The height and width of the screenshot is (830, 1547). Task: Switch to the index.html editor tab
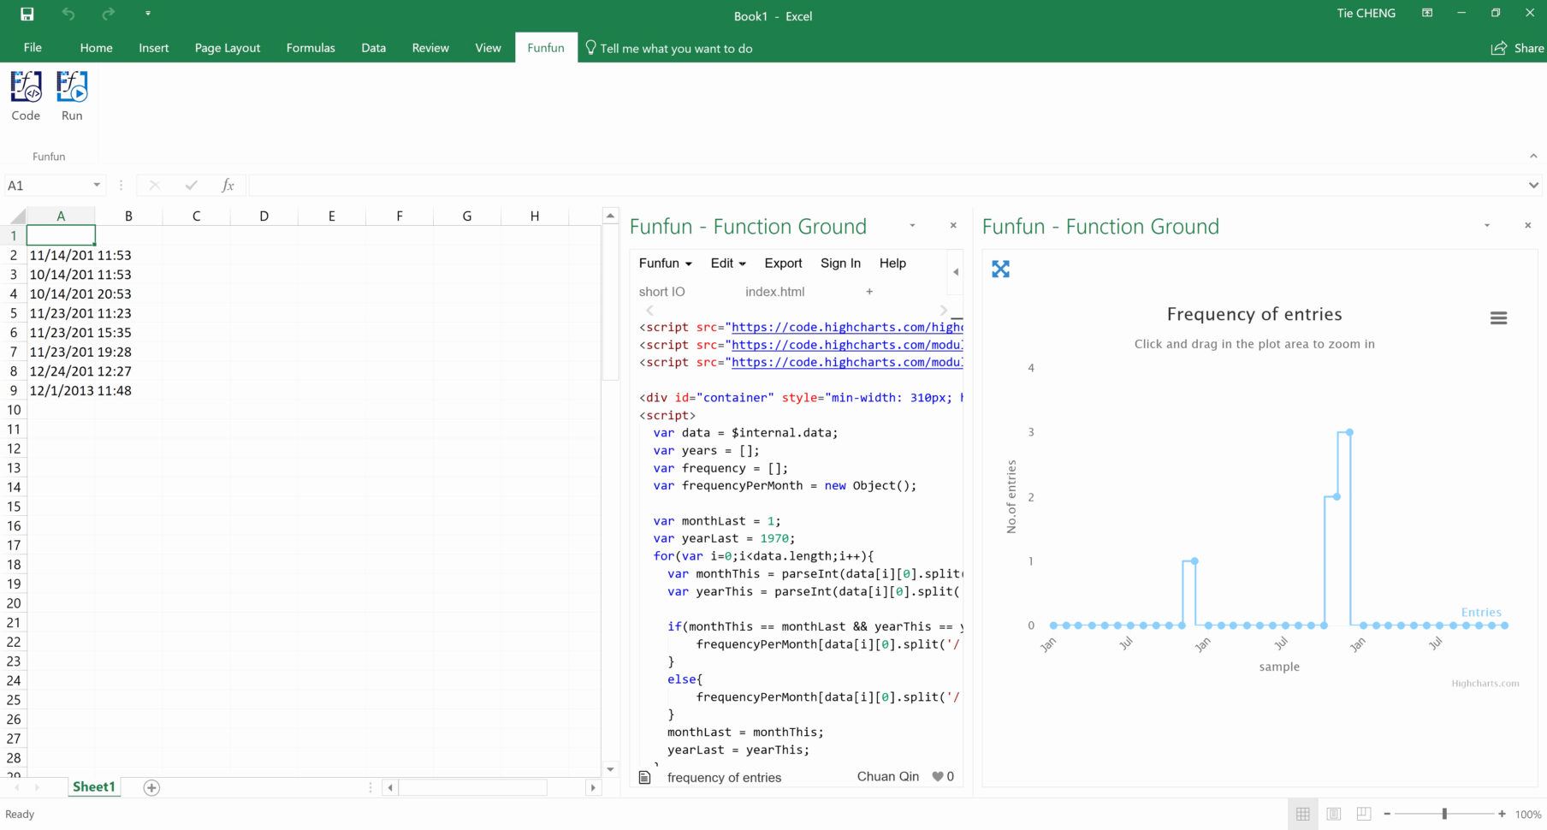tap(774, 292)
